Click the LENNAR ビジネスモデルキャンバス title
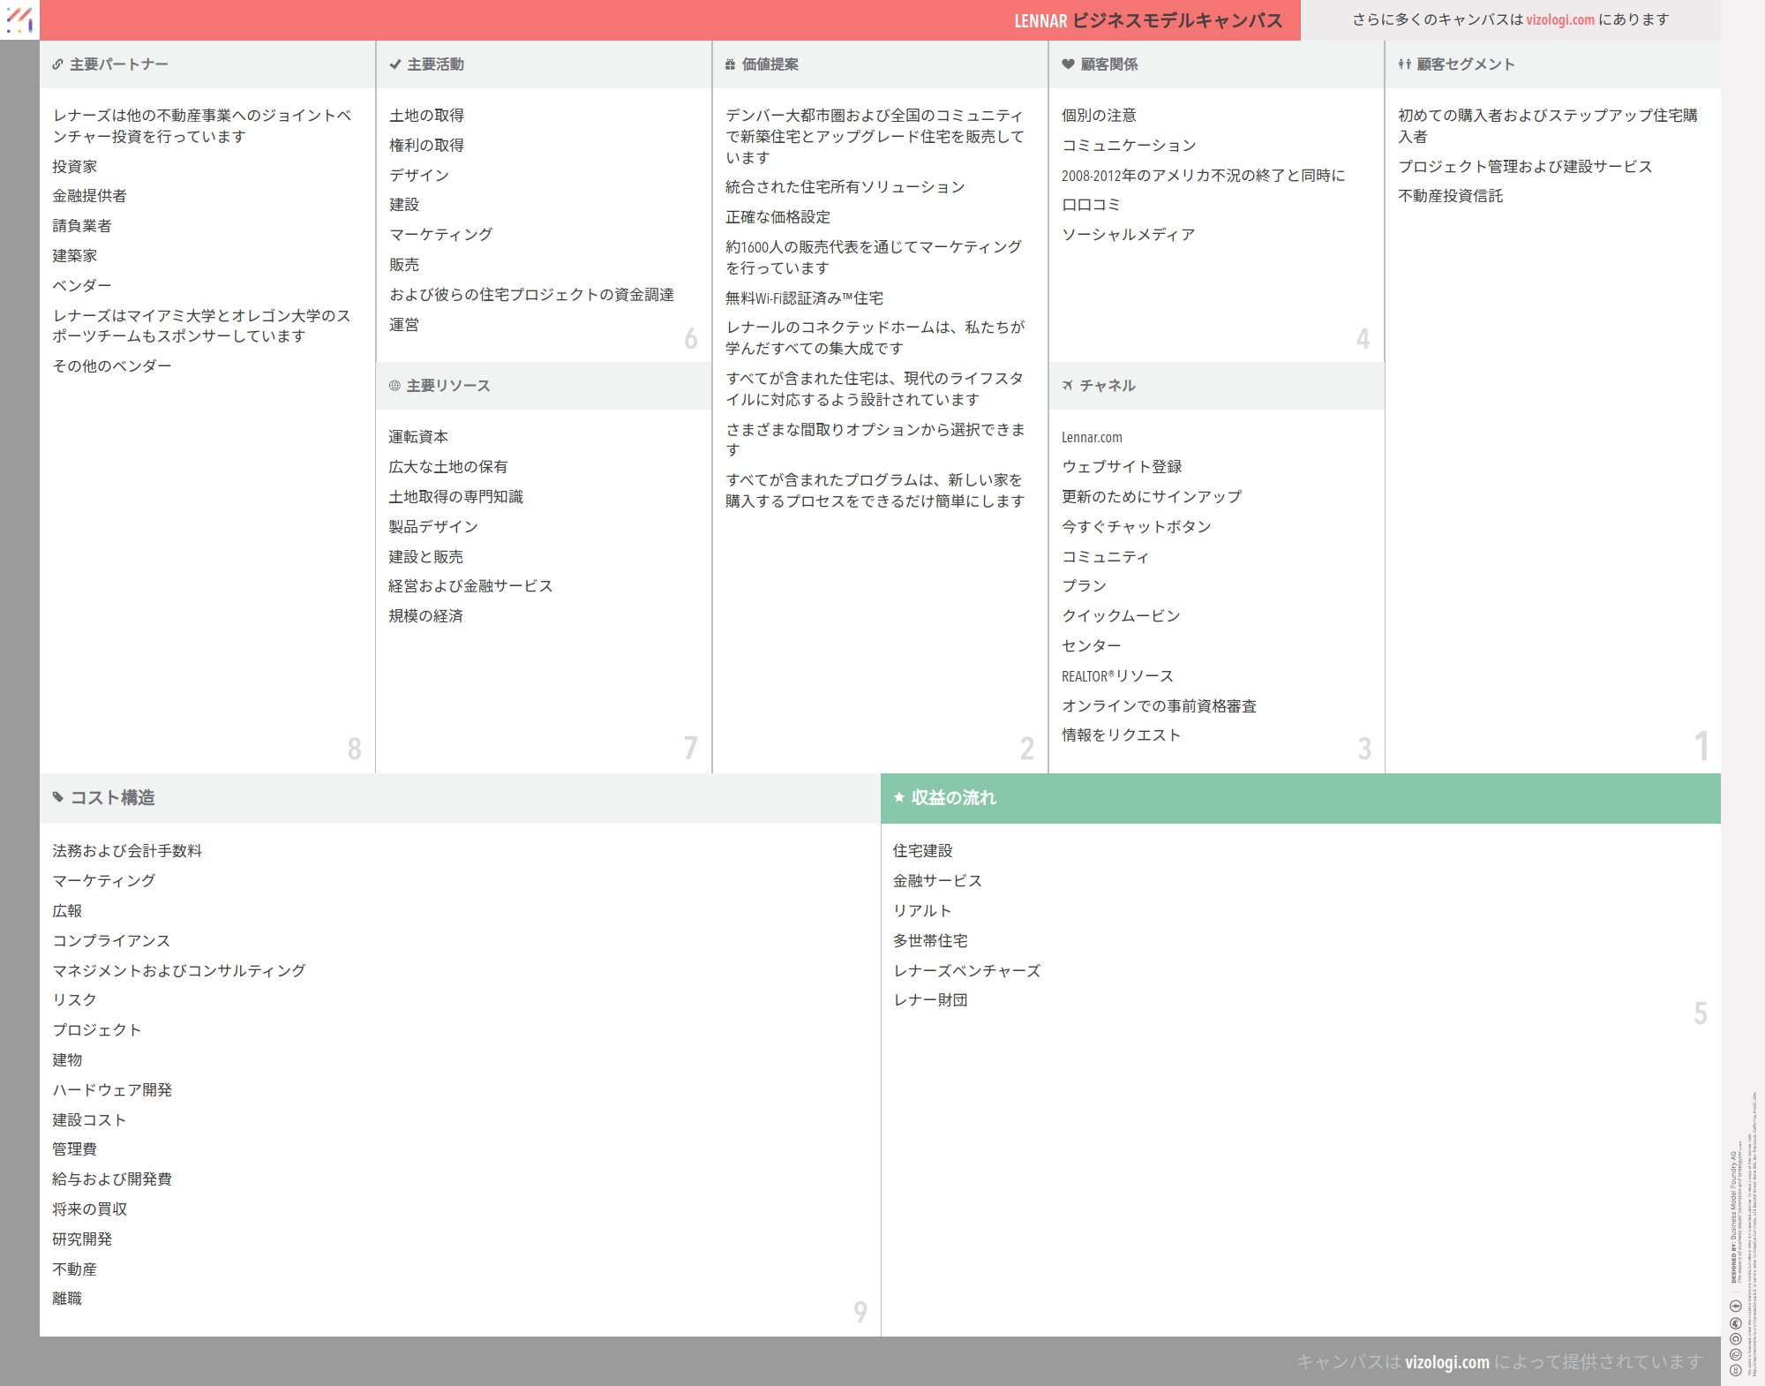Image resolution: width=1765 pixels, height=1386 pixels. coord(1147,20)
